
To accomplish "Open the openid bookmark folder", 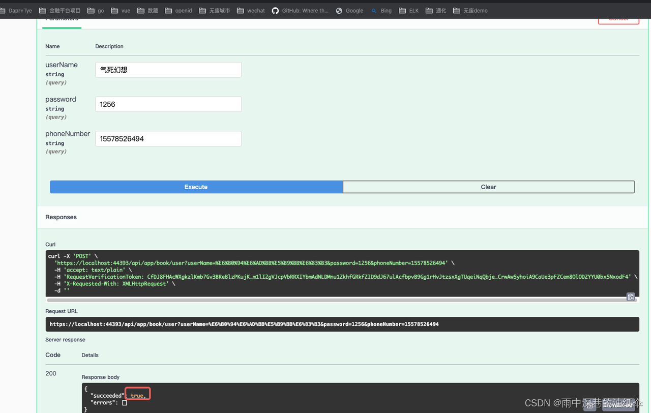I will click(x=179, y=11).
